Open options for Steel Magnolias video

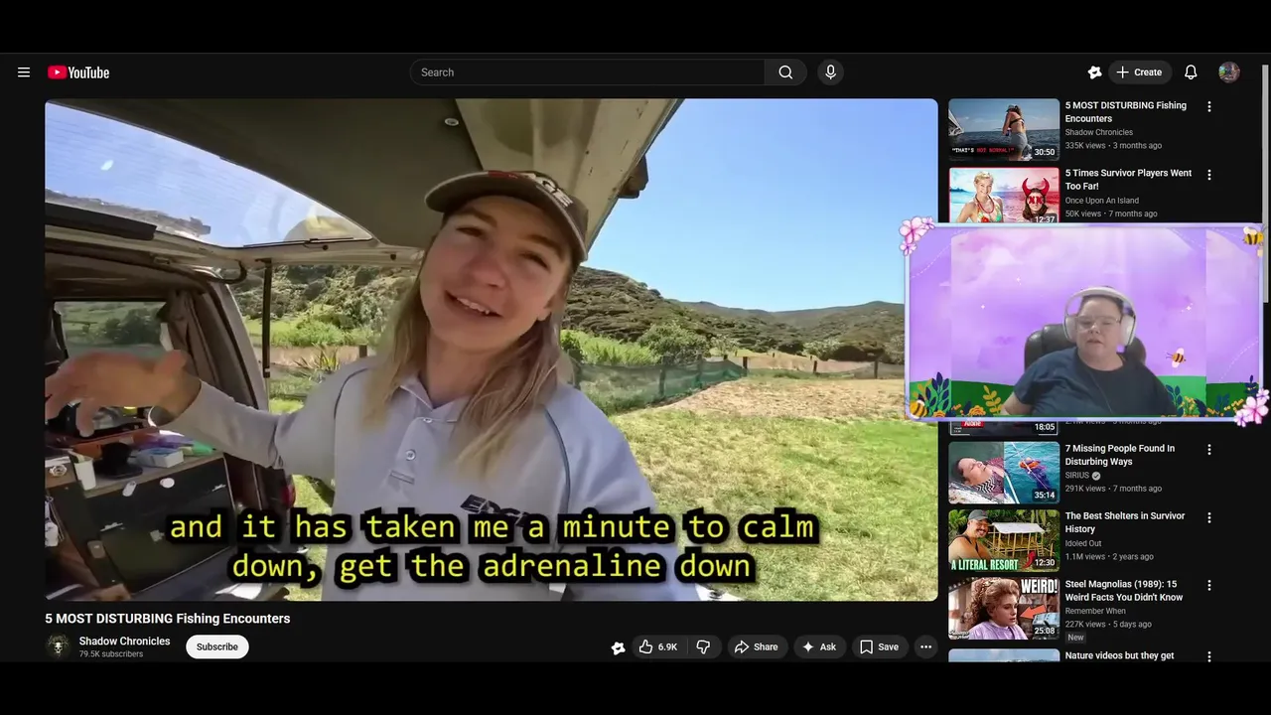pyautogui.click(x=1208, y=586)
